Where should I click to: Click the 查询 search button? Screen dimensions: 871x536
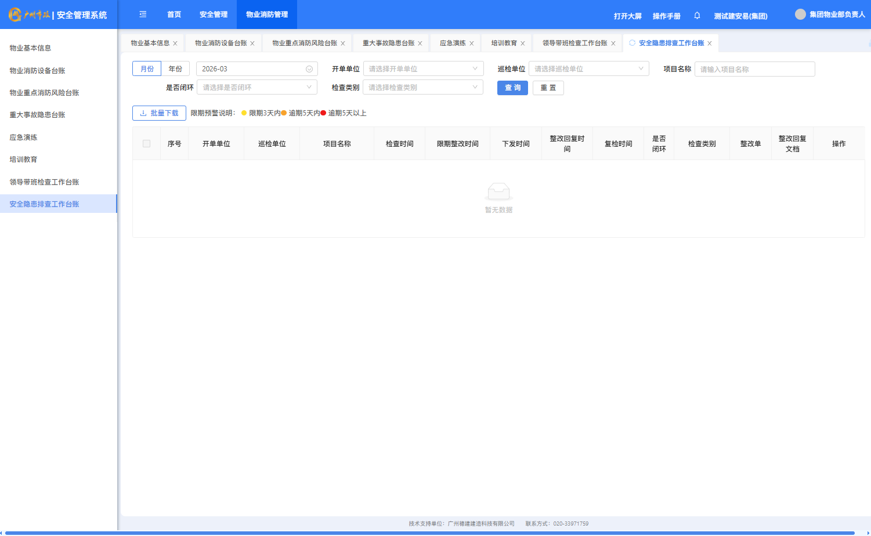tap(512, 88)
